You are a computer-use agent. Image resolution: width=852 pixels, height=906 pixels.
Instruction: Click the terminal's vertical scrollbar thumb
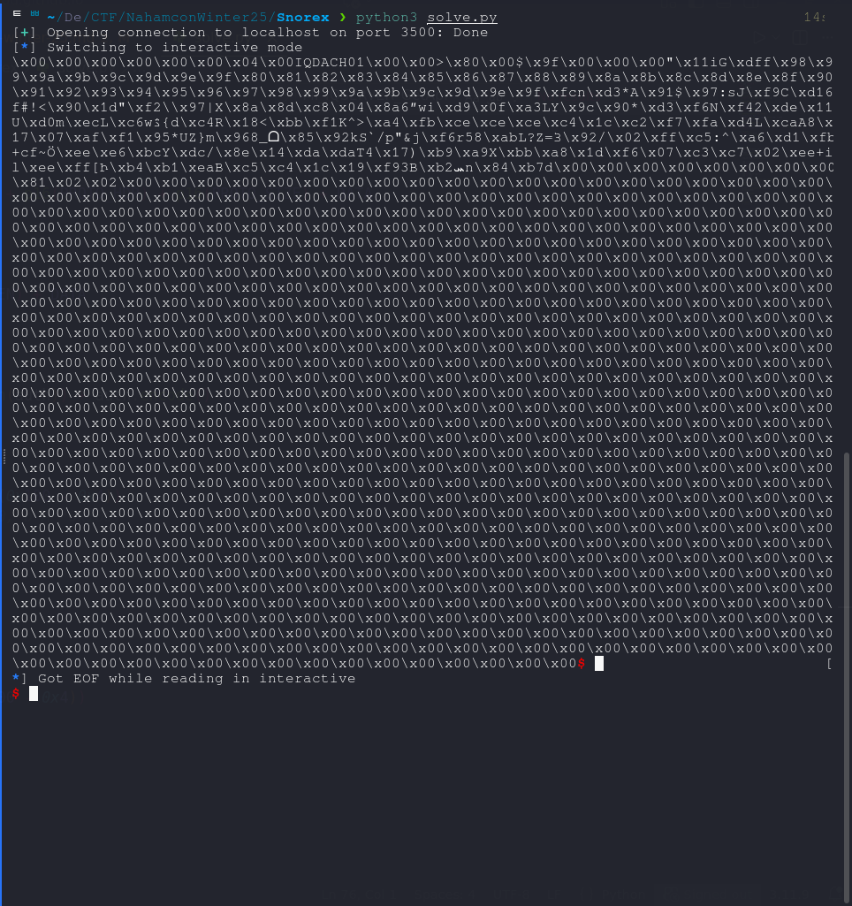click(848, 619)
